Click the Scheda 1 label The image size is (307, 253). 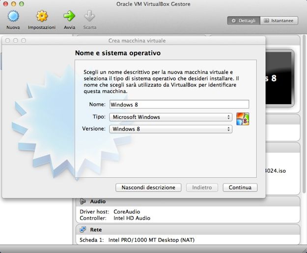[x=91, y=240]
